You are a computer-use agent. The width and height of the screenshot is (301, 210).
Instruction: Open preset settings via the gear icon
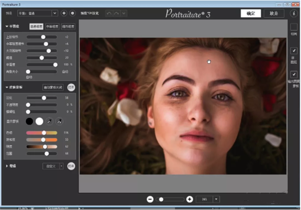72,13
